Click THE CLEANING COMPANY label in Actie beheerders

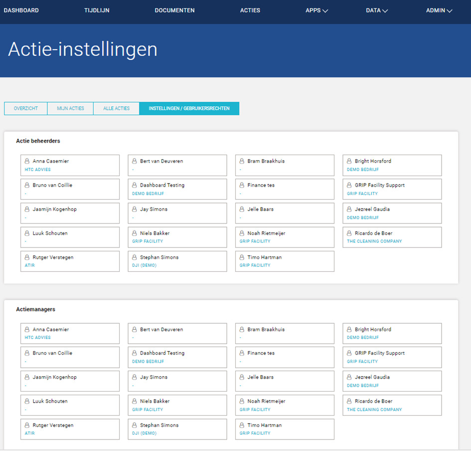374,241
